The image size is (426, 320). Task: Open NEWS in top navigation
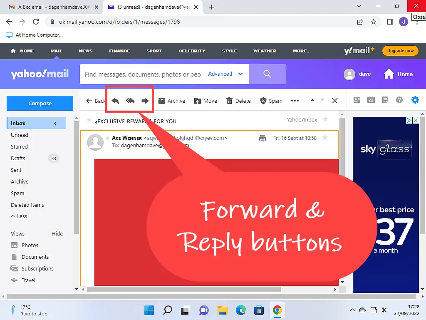86,51
